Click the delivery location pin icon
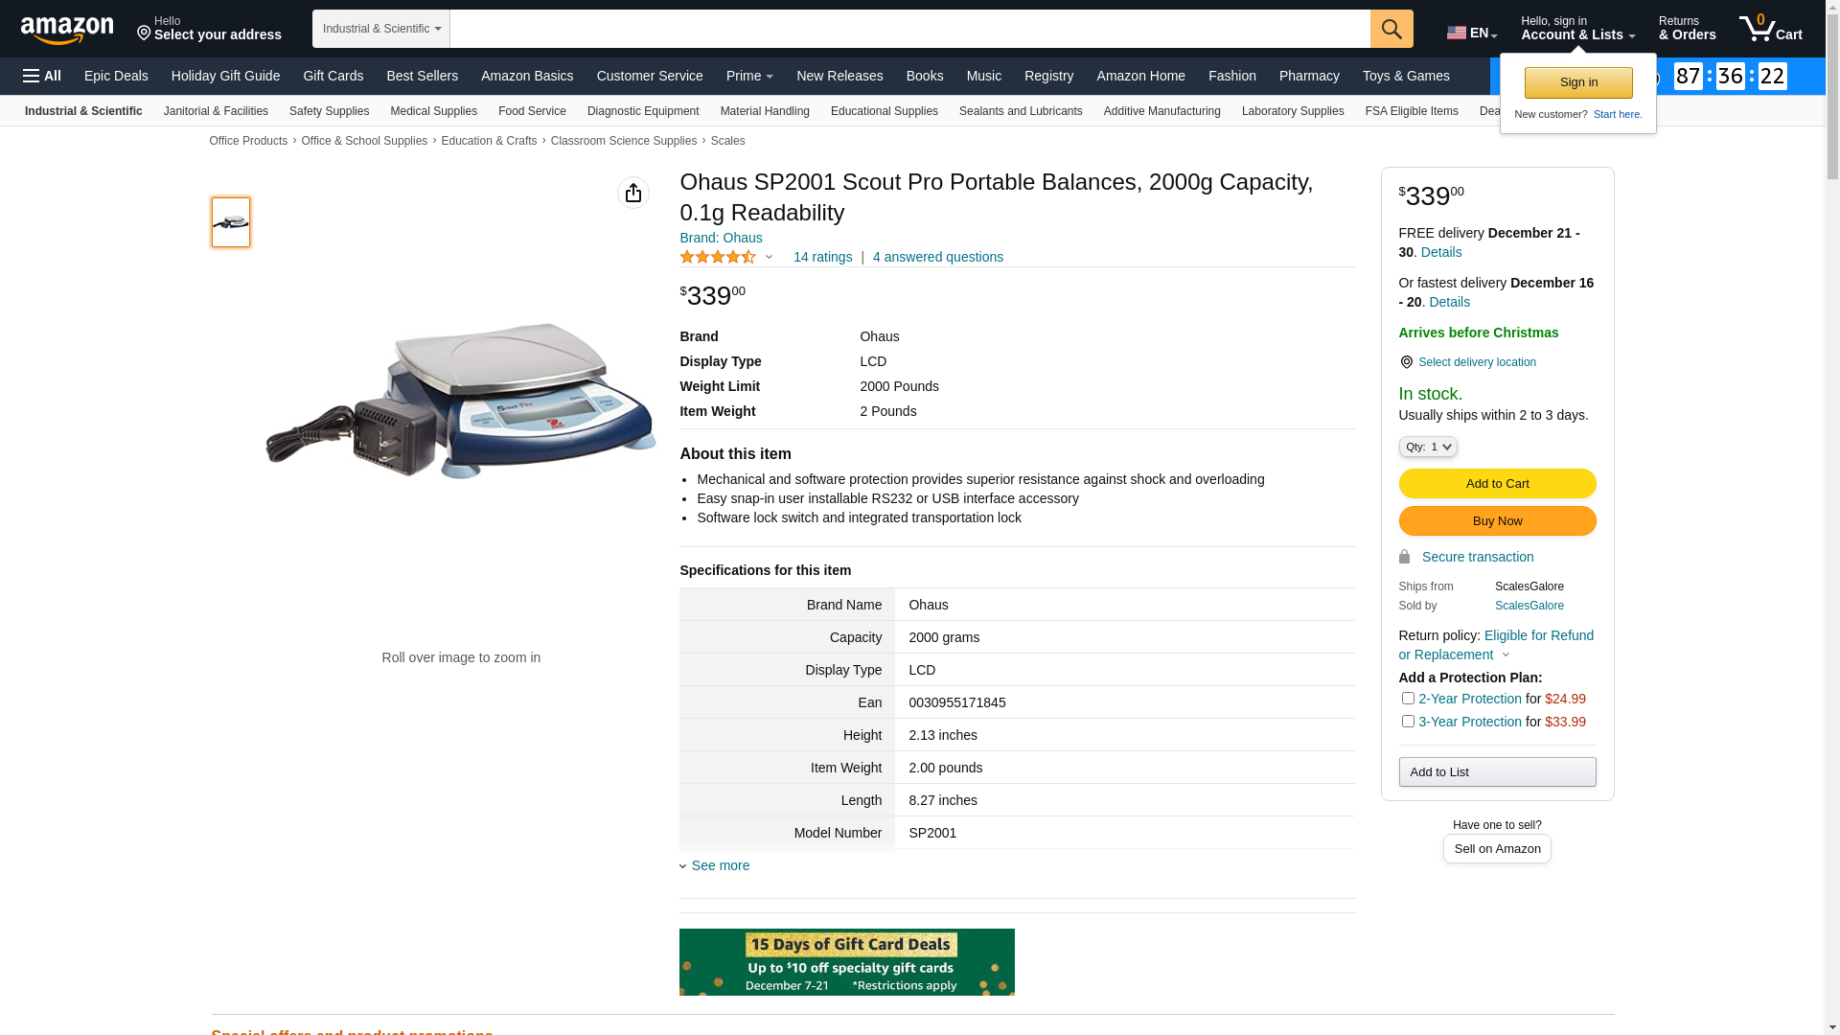The image size is (1840, 1035). [x=1406, y=362]
